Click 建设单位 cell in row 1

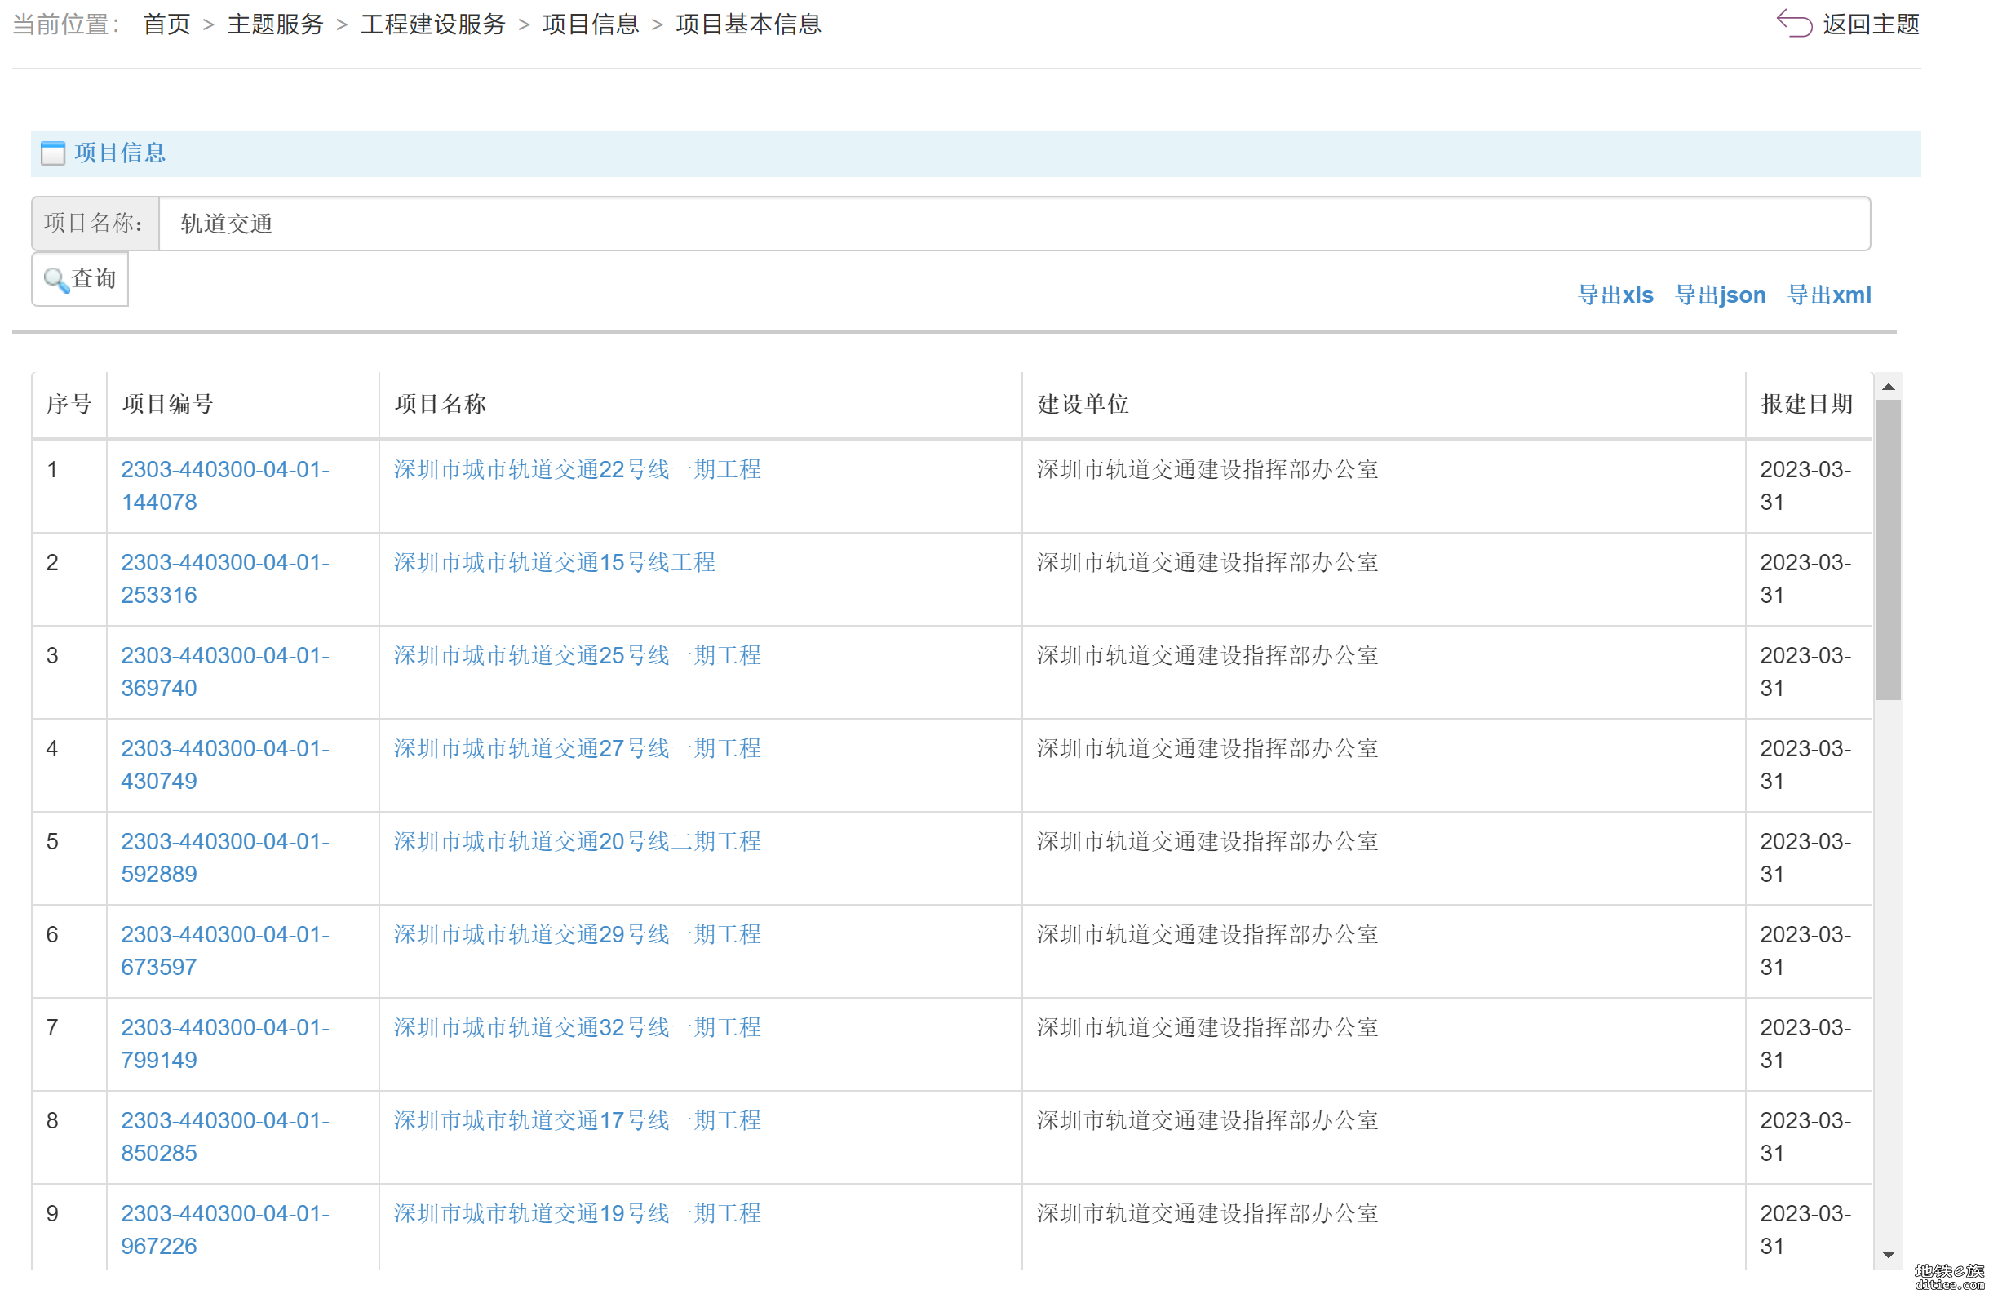click(1383, 485)
